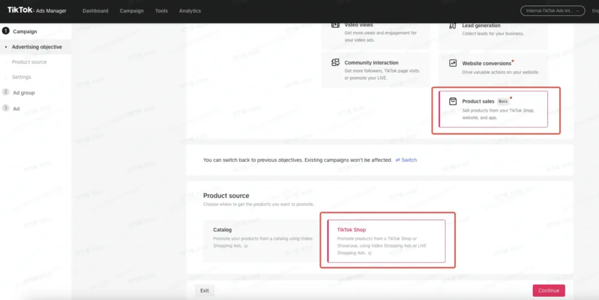Click the TikTok Ads Manager logo
Image resolution: width=599 pixels, height=300 pixels.
pos(37,11)
